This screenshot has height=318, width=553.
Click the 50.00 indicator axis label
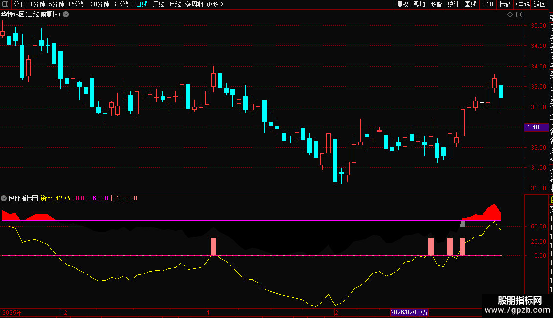[538, 227]
